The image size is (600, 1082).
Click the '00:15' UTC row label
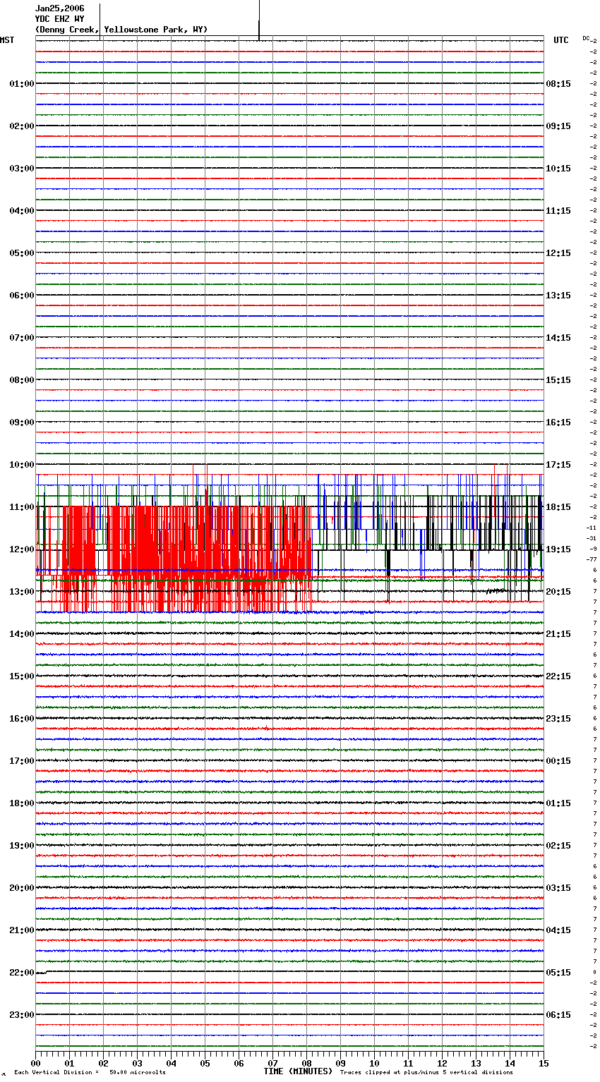(558, 761)
